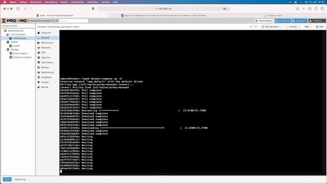
Task: Open the root@pam user menu
Action: [317, 21]
